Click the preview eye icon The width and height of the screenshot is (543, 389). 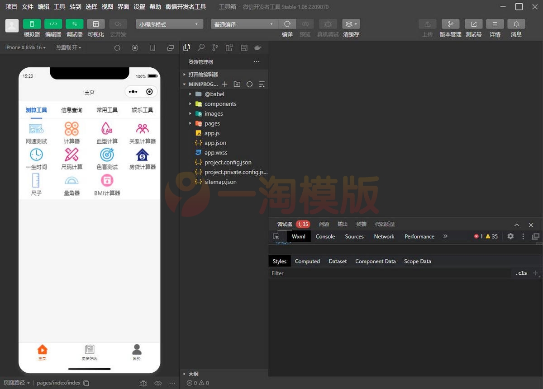coord(305,24)
